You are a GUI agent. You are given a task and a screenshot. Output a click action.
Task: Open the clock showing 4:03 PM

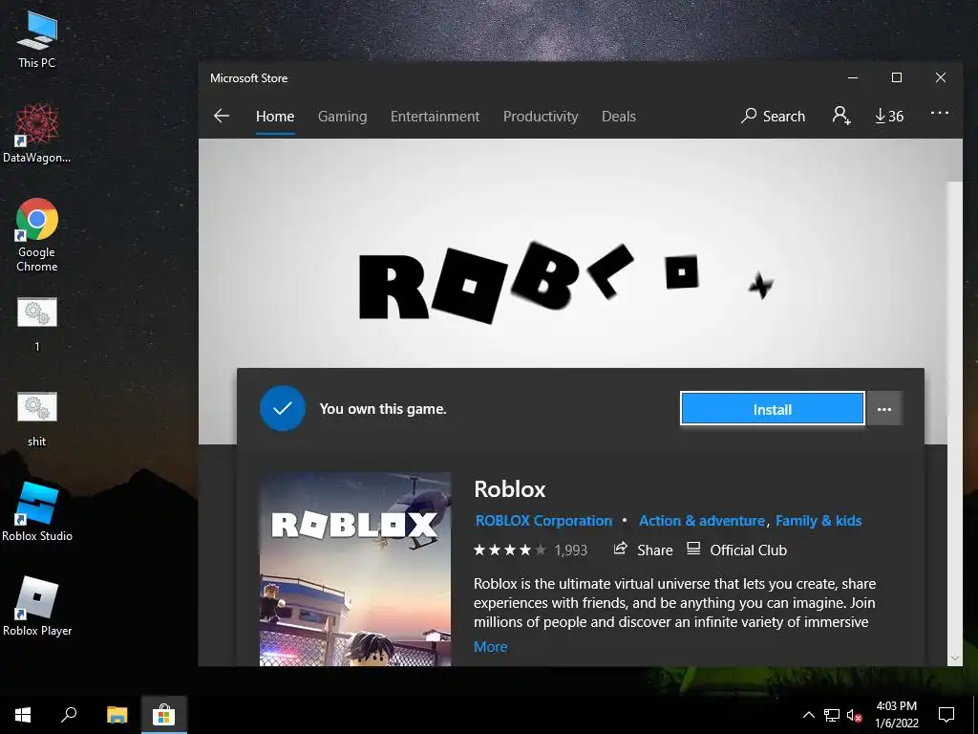coord(897,715)
